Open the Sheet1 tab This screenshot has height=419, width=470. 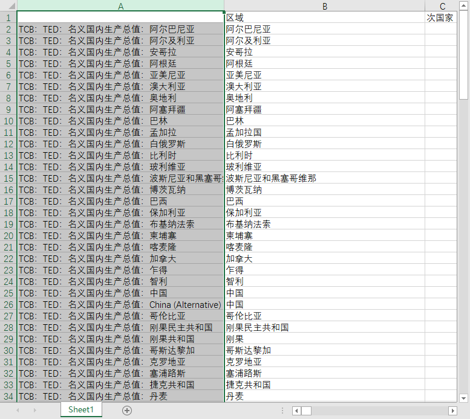[x=81, y=409]
